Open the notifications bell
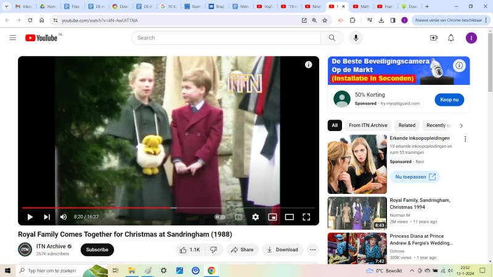This screenshot has width=493, height=277. pyautogui.click(x=451, y=38)
